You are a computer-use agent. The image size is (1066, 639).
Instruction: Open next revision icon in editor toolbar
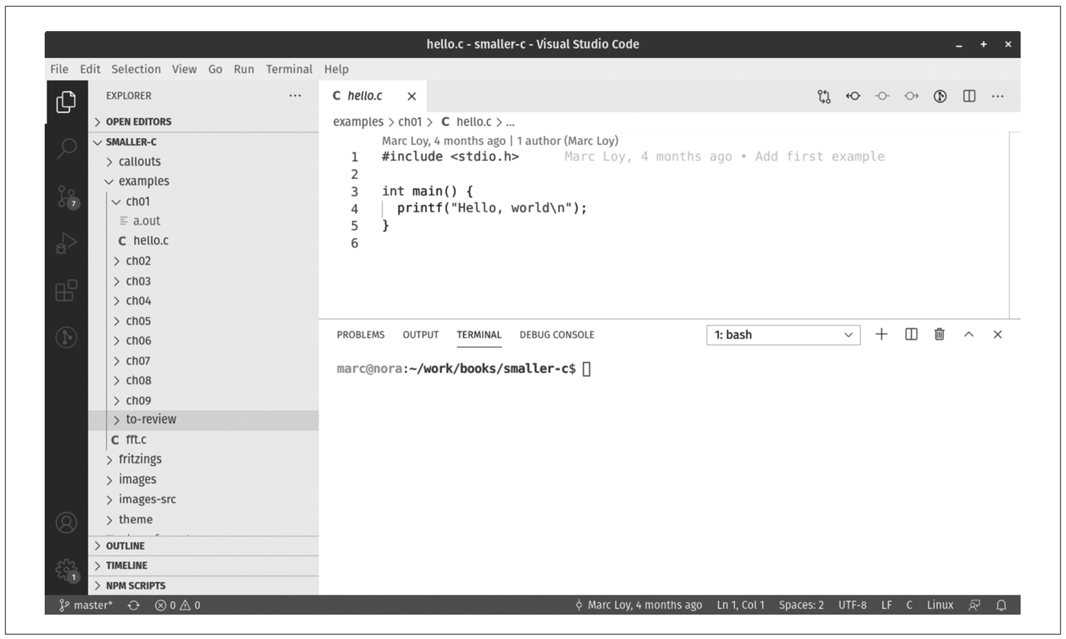point(911,96)
